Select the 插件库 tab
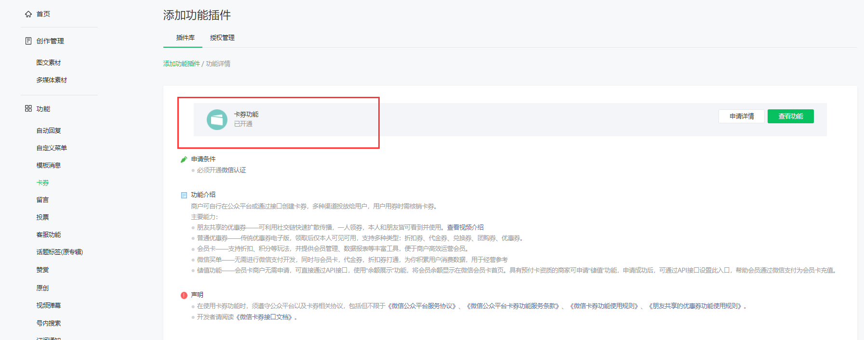This screenshot has height=340, width=864. (185, 38)
